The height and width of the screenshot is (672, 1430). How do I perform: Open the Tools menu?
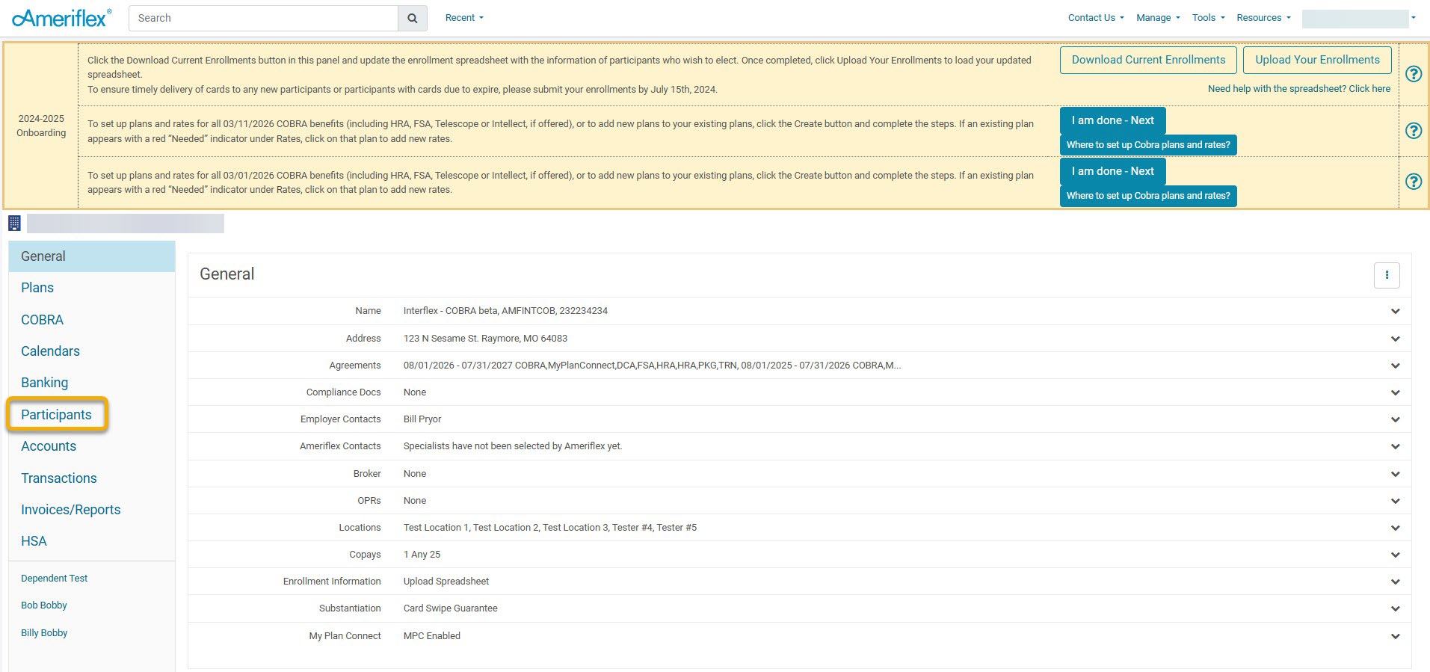pyautogui.click(x=1207, y=18)
